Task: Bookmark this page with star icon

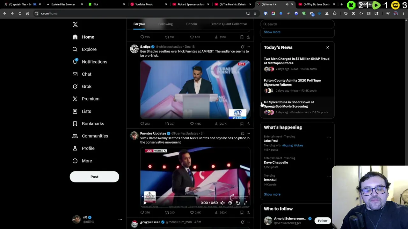Action: [255, 13]
